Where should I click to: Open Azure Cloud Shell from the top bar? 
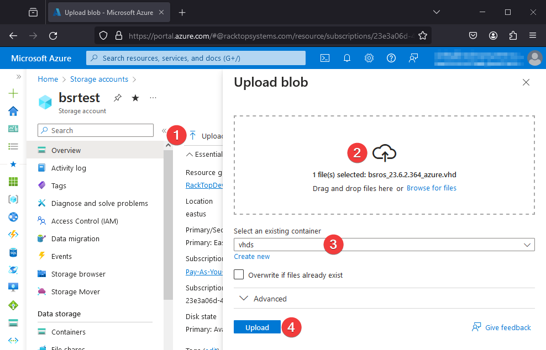pyautogui.click(x=325, y=57)
